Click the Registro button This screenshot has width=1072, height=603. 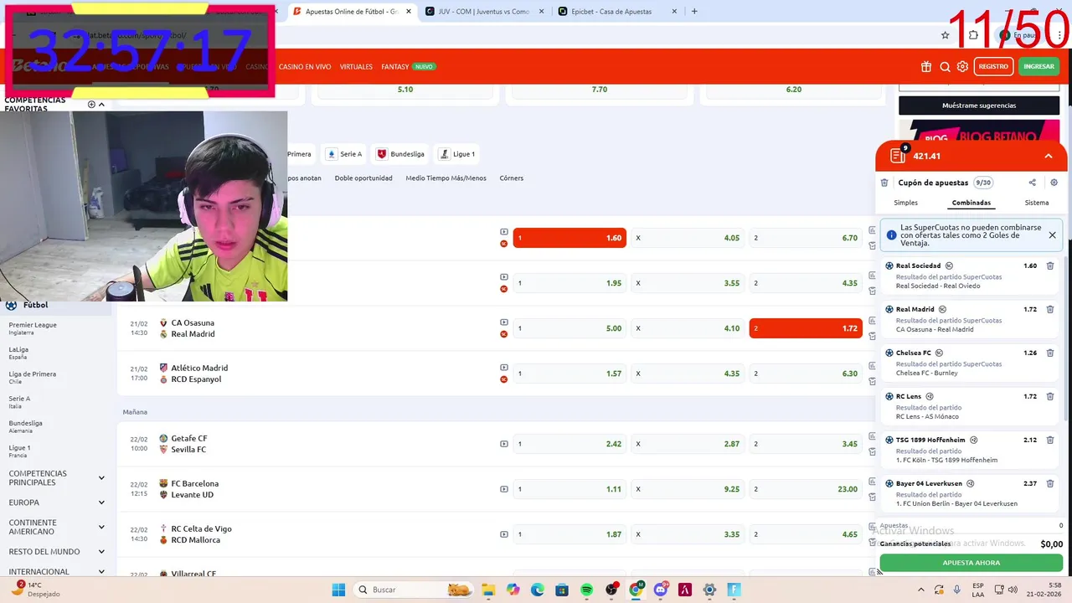(993, 67)
